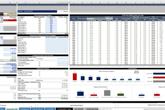Select the 2021 year row cell
This screenshot has width=165, height=110.
click(74, 22)
